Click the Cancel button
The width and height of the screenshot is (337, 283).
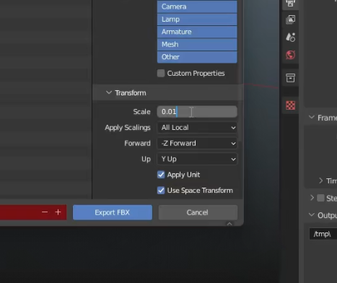coord(198,212)
